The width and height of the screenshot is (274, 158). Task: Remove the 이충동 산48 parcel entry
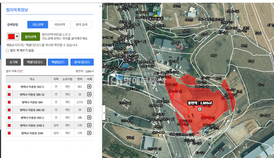[89, 133]
